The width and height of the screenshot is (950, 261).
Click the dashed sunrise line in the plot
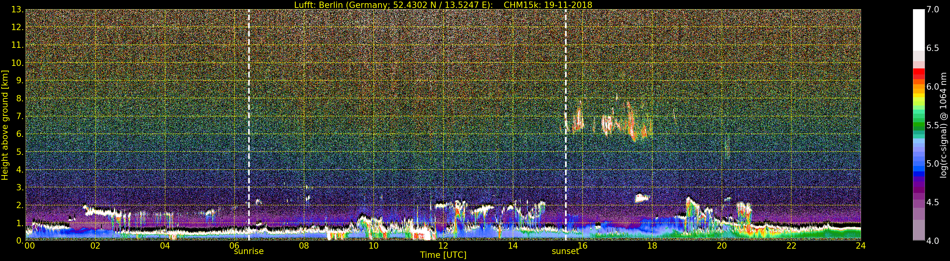249,125
